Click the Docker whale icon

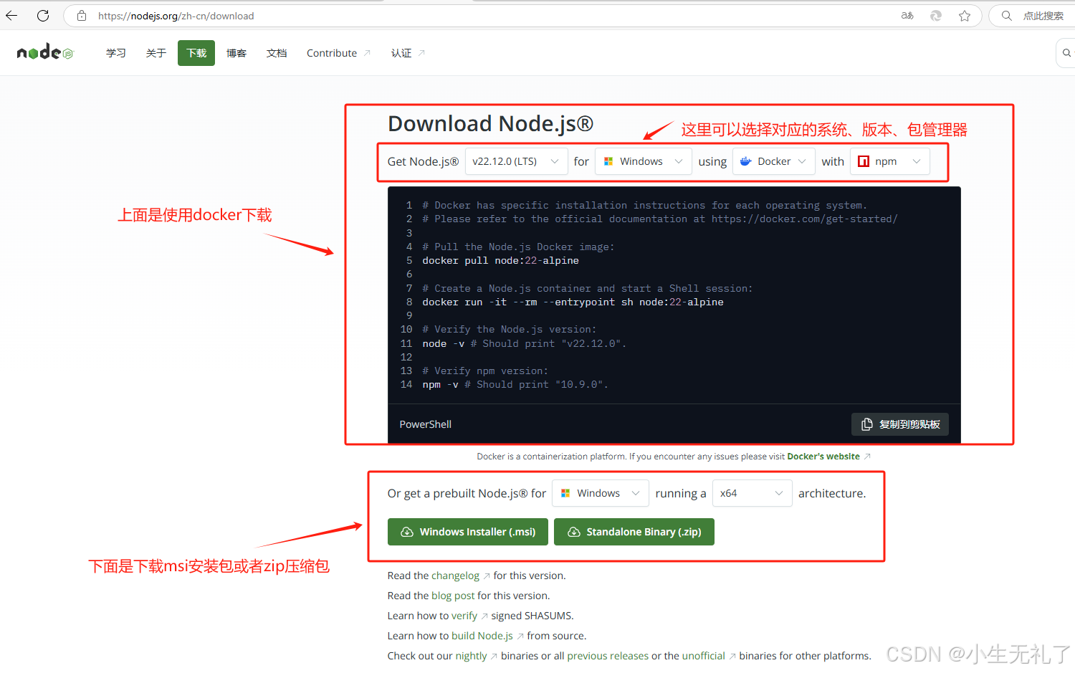(x=746, y=161)
